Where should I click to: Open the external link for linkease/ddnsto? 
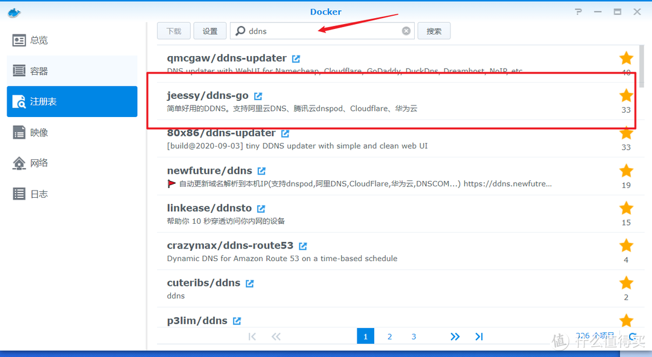coord(261,209)
